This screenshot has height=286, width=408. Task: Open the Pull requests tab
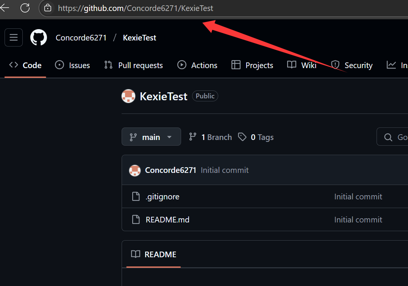point(133,65)
